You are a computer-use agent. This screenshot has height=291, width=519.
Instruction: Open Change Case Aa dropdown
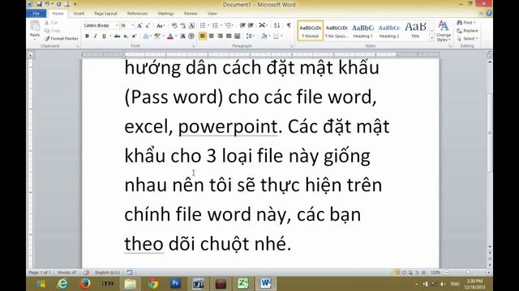pos(161,25)
